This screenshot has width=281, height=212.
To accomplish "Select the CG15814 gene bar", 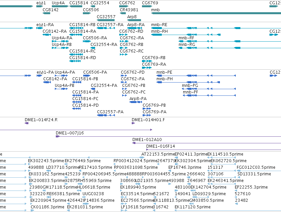I will point(76,6).
